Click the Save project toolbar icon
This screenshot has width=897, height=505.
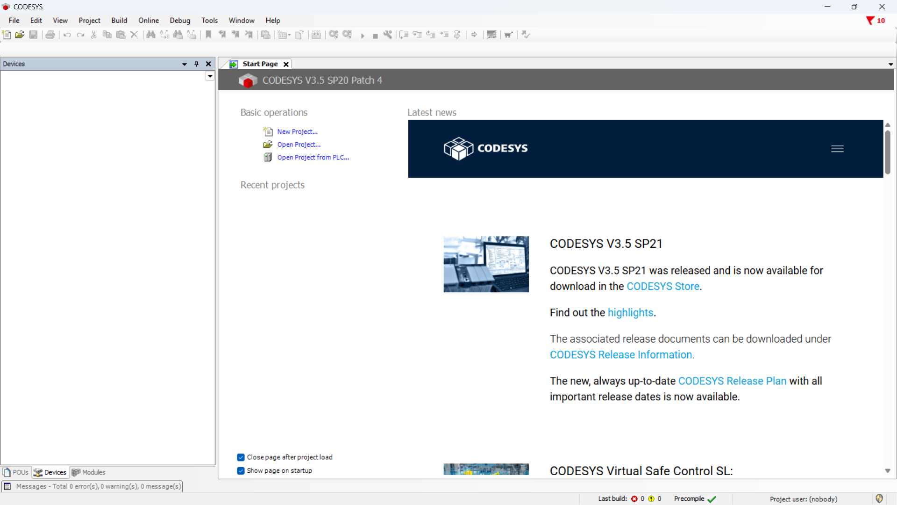pyautogui.click(x=33, y=35)
